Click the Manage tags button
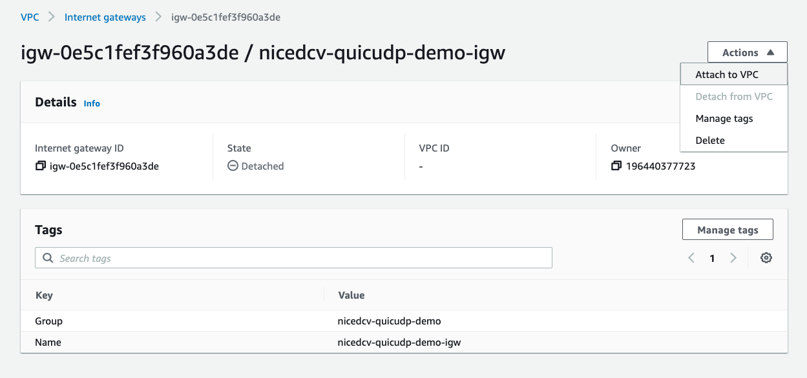 pos(728,230)
